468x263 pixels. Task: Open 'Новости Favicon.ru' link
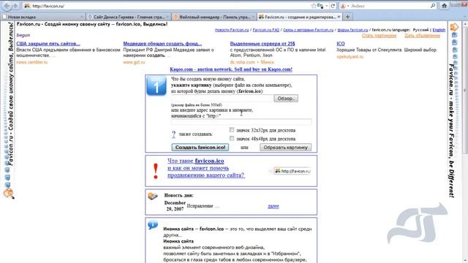[232, 30]
